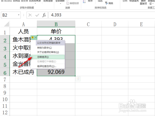The width and height of the screenshot is (155, 116).
Task: Expand the 全部刷新 dropdown arrow
Action: click(x=60, y=3)
